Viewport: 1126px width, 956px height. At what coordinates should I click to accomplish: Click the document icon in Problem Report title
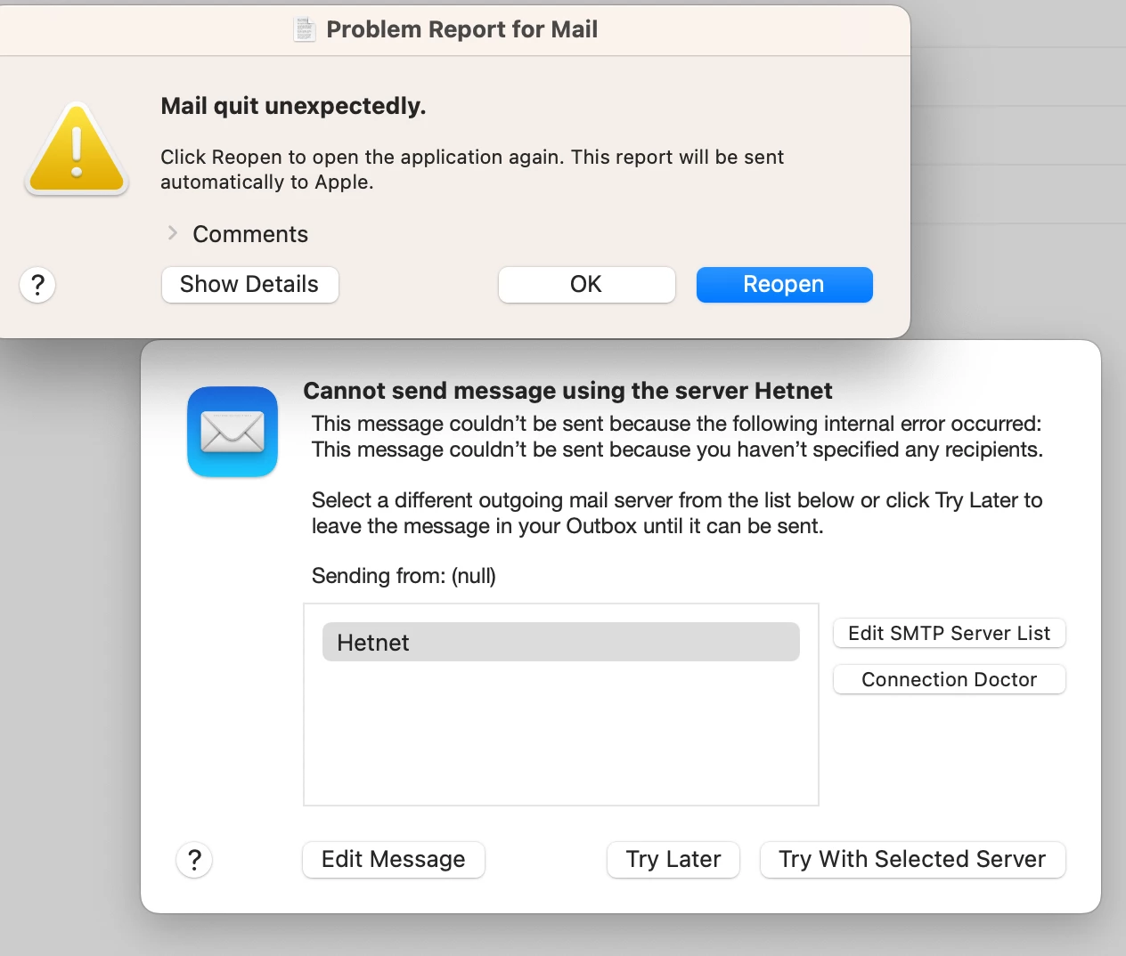click(305, 29)
